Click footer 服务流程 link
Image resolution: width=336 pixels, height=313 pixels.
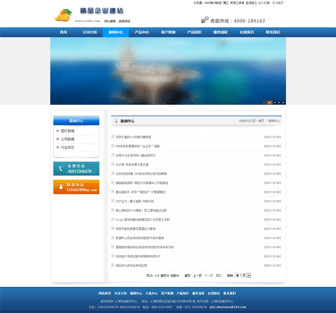point(198,293)
